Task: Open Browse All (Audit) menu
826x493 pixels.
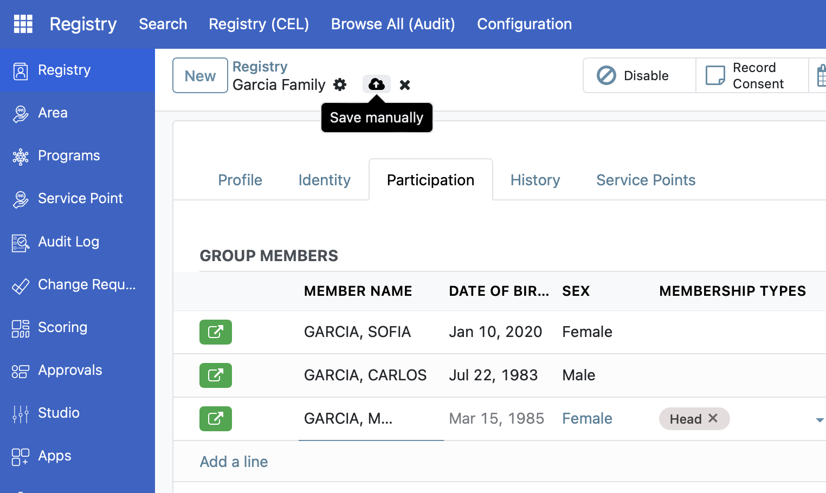Action: [x=393, y=24]
